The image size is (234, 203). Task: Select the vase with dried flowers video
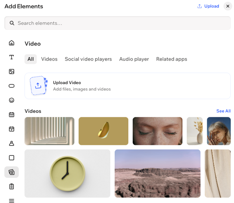click(x=195, y=131)
